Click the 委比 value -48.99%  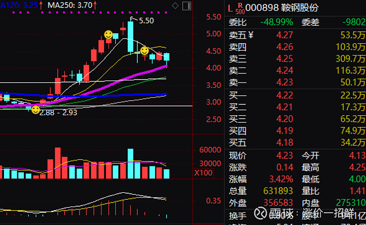point(276,22)
